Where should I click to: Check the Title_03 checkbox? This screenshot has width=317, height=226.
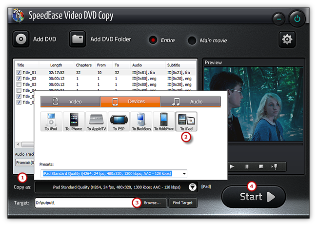(19, 84)
